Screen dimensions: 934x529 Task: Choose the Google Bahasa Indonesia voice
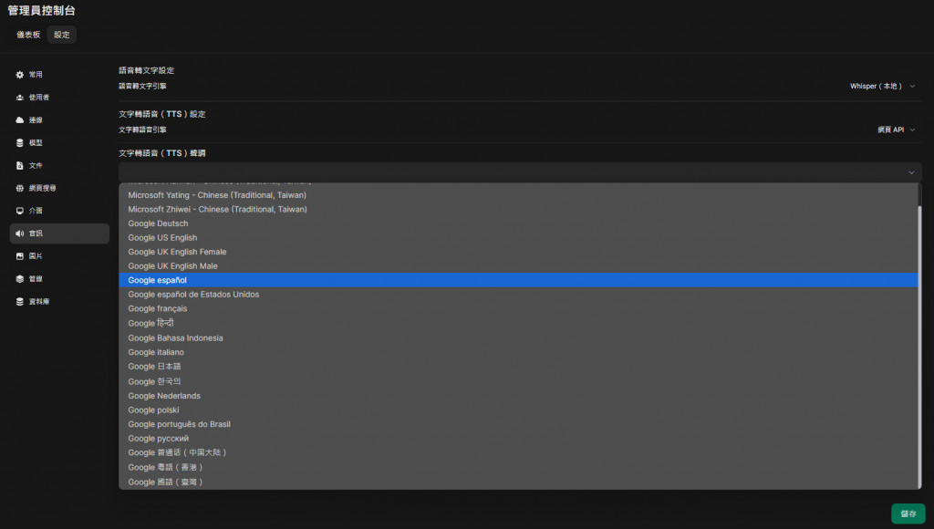(518, 337)
